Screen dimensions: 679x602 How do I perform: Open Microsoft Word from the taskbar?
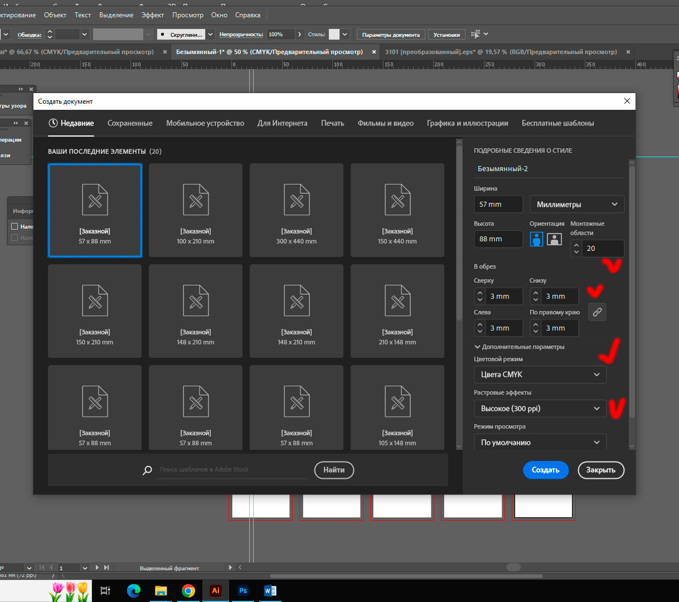[270, 591]
